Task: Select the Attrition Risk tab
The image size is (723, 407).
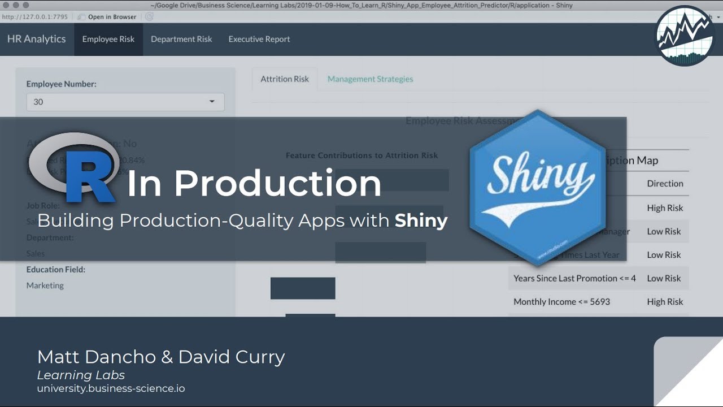Action: (x=285, y=79)
